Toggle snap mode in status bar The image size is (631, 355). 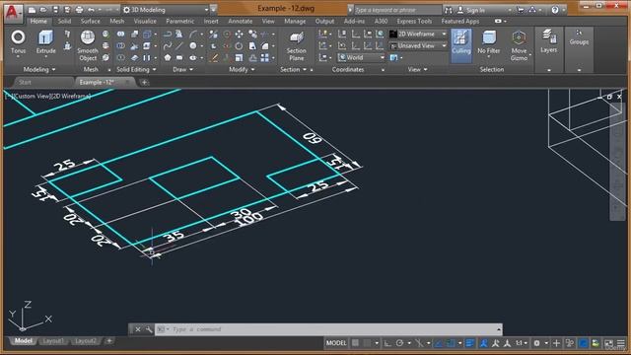pos(367,343)
